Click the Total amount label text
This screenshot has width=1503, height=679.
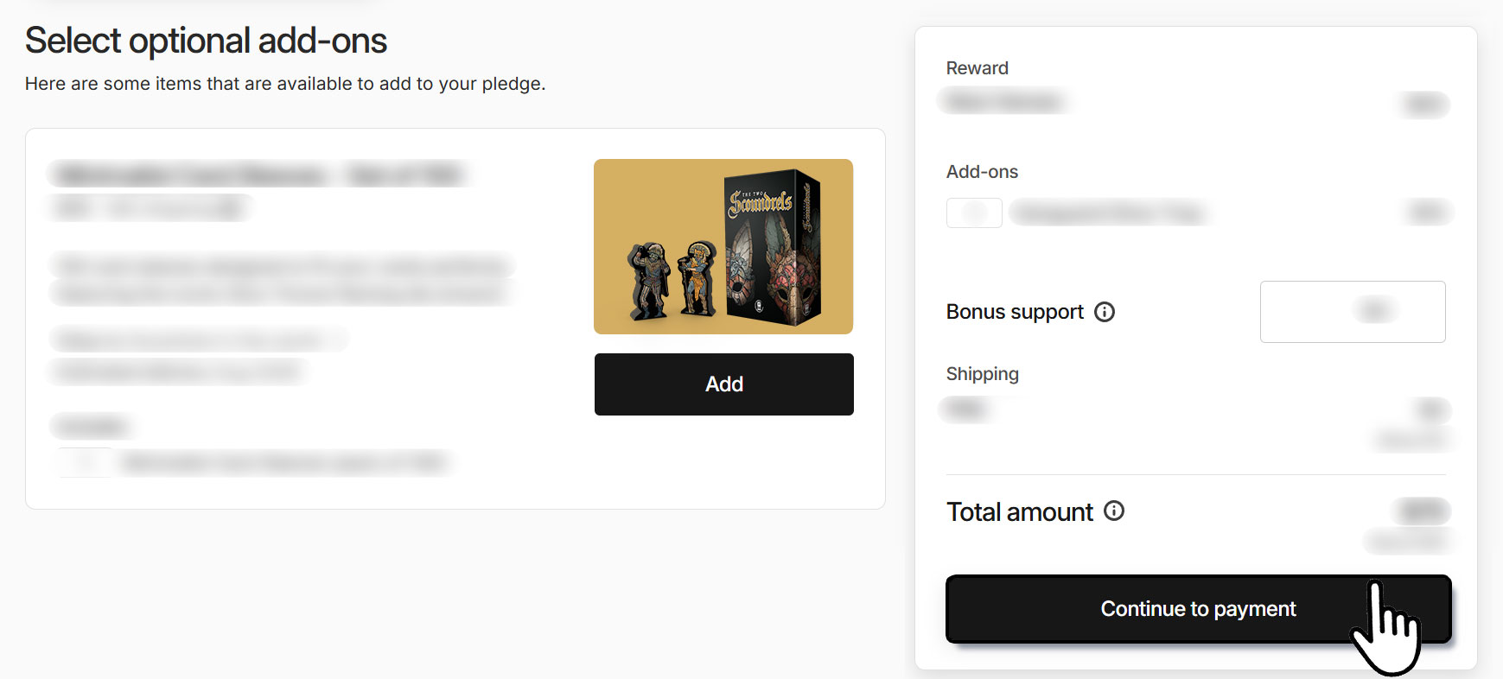click(x=1020, y=512)
